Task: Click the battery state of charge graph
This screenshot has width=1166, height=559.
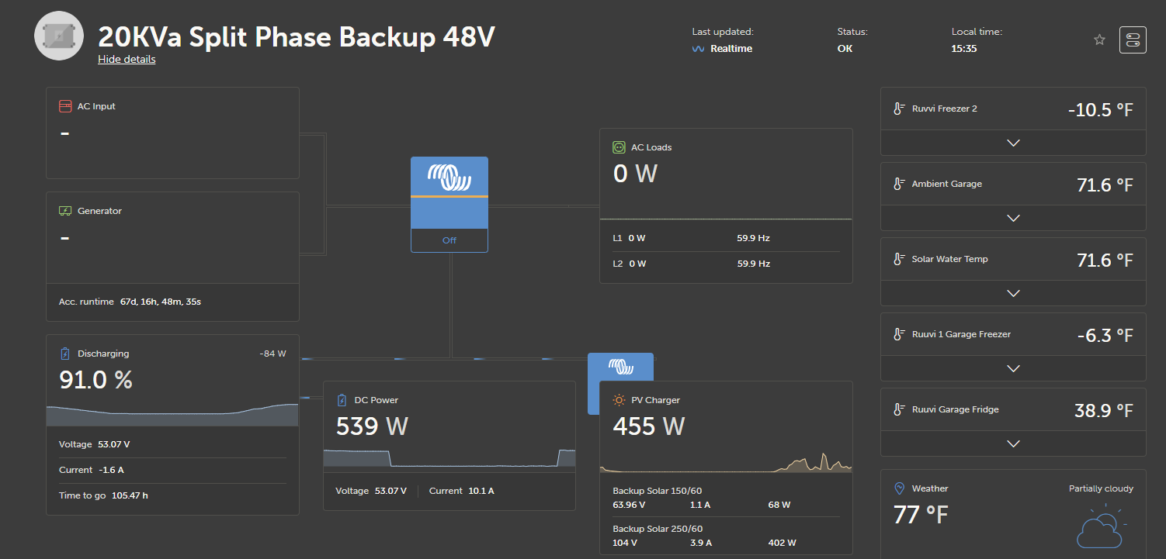Action: (172, 415)
